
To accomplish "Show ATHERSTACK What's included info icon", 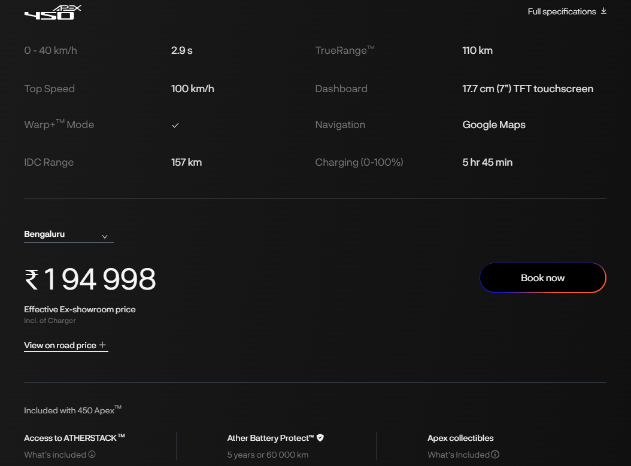I will [x=92, y=455].
